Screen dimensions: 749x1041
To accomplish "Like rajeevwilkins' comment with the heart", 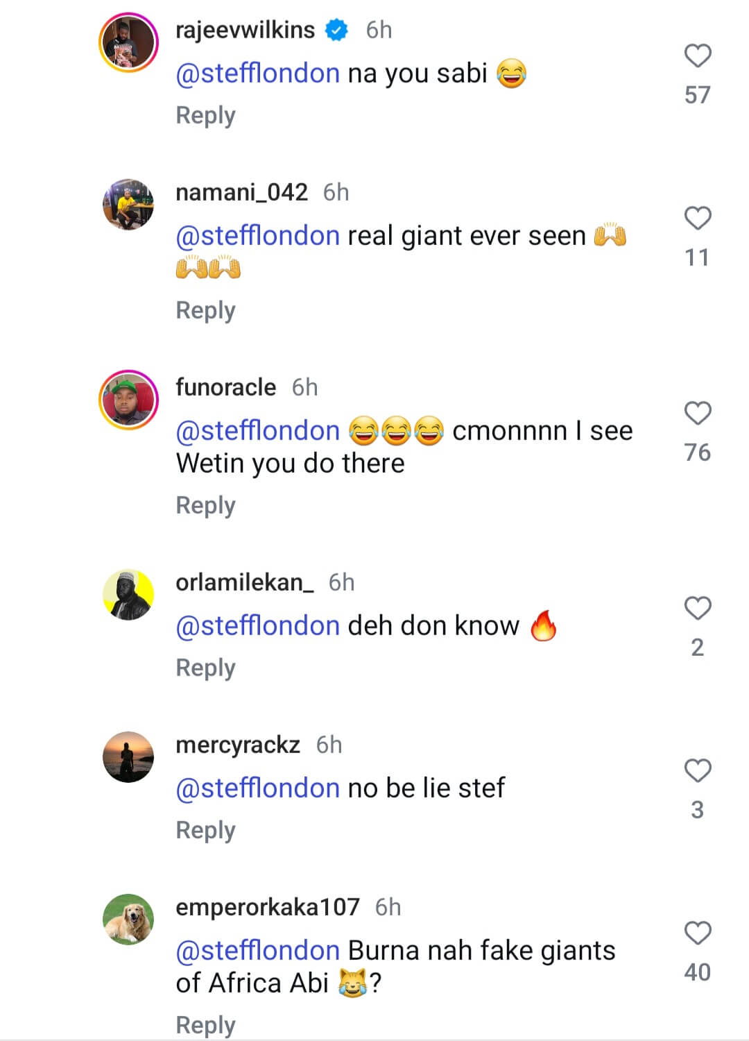I will (698, 56).
